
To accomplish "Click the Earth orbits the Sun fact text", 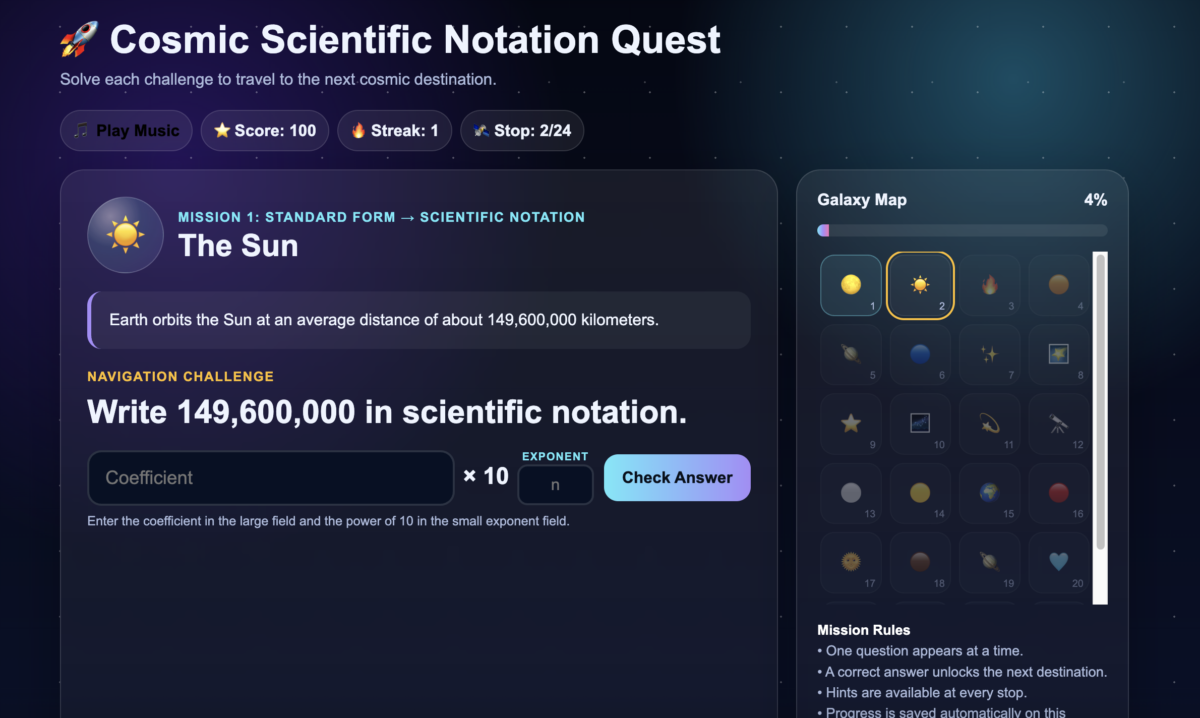I will pos(384,320).
